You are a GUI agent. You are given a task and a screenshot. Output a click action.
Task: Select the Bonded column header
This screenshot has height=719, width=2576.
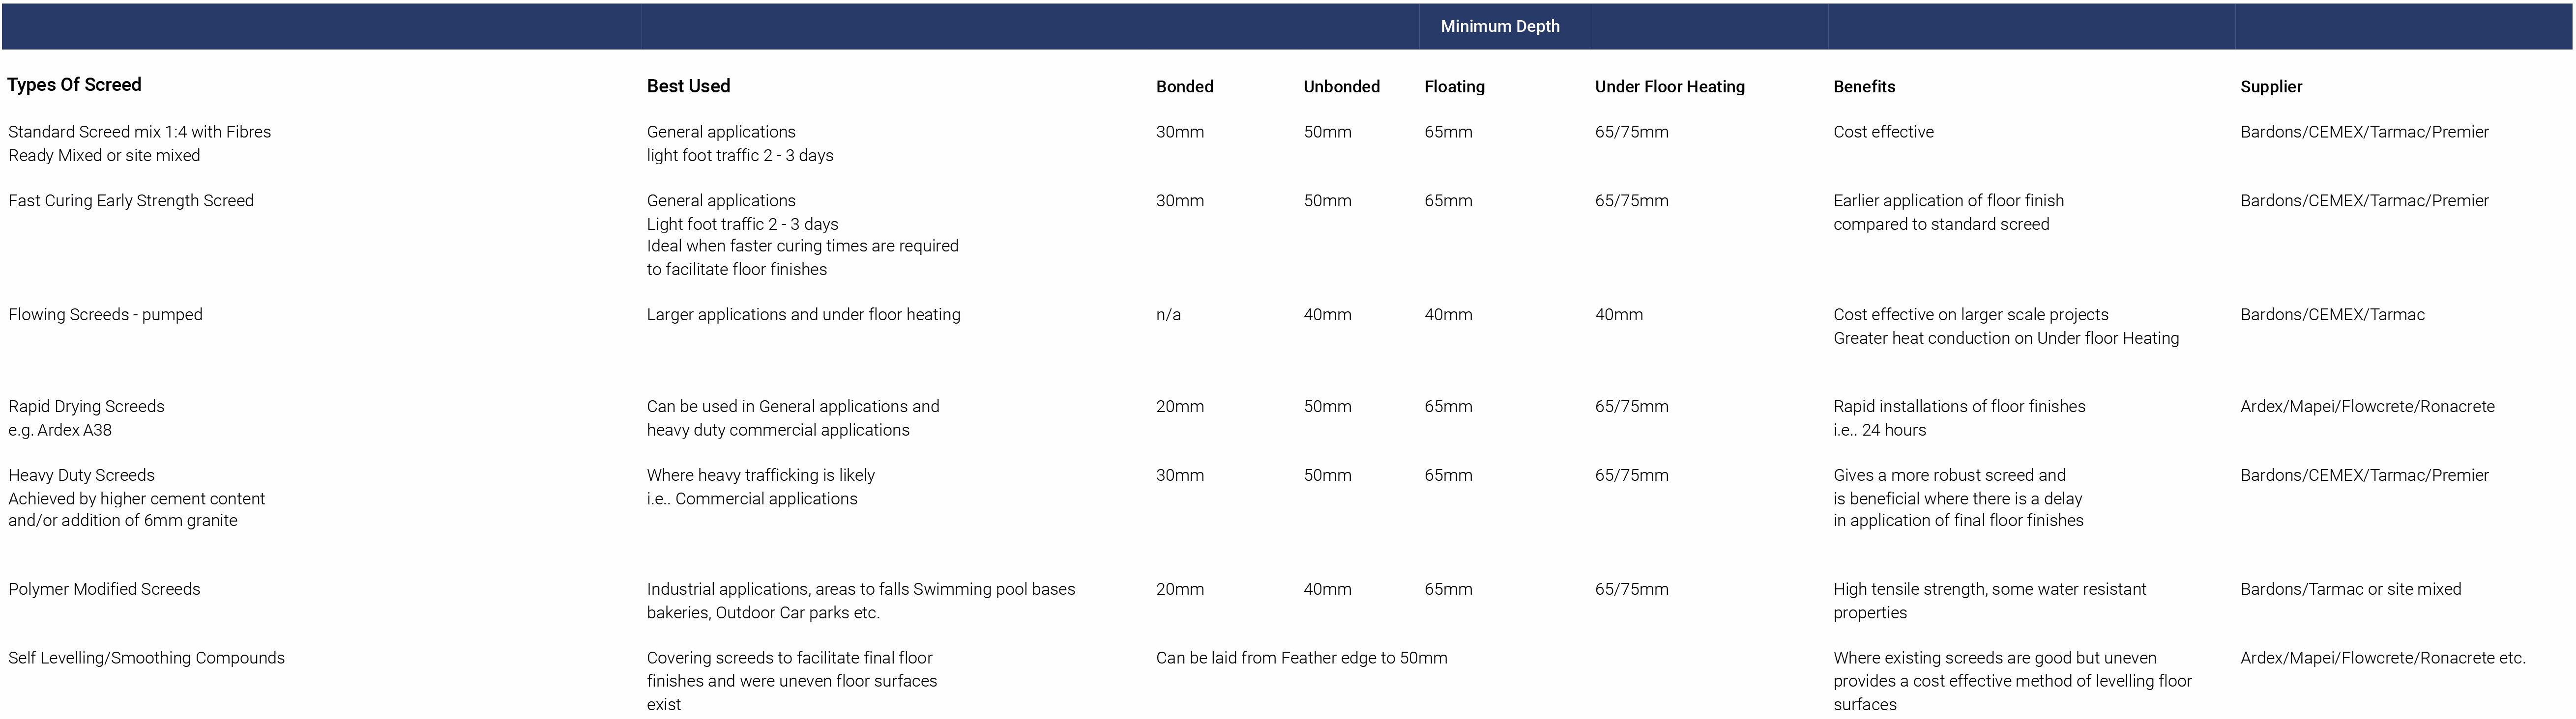pyautogui.click(x=1184, y=87)
